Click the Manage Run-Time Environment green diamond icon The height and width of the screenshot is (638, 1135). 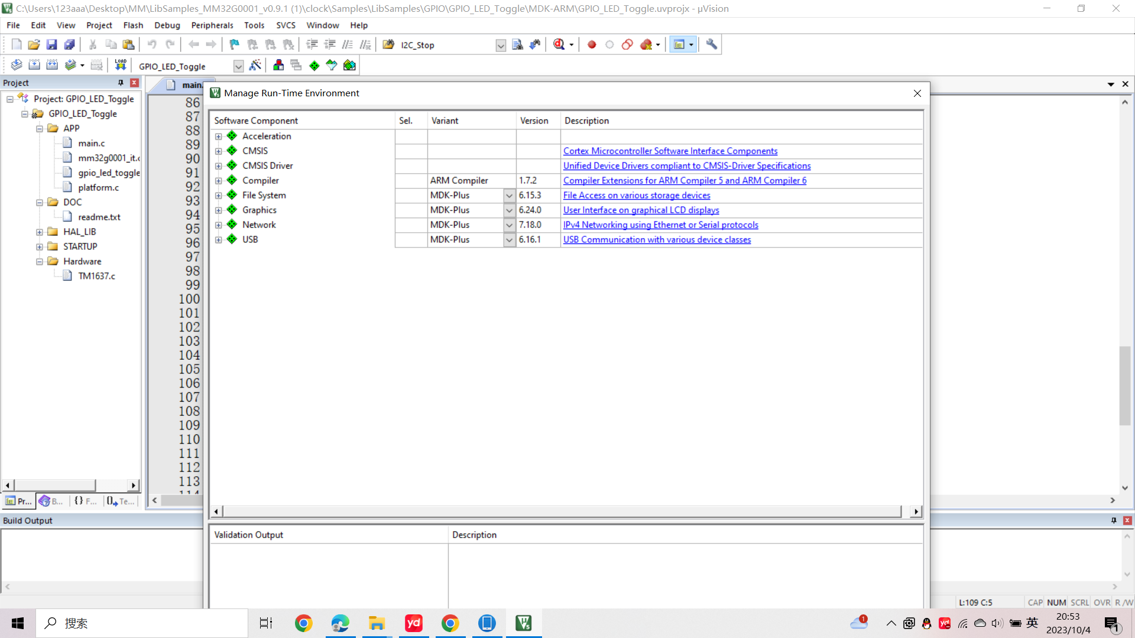314,65
